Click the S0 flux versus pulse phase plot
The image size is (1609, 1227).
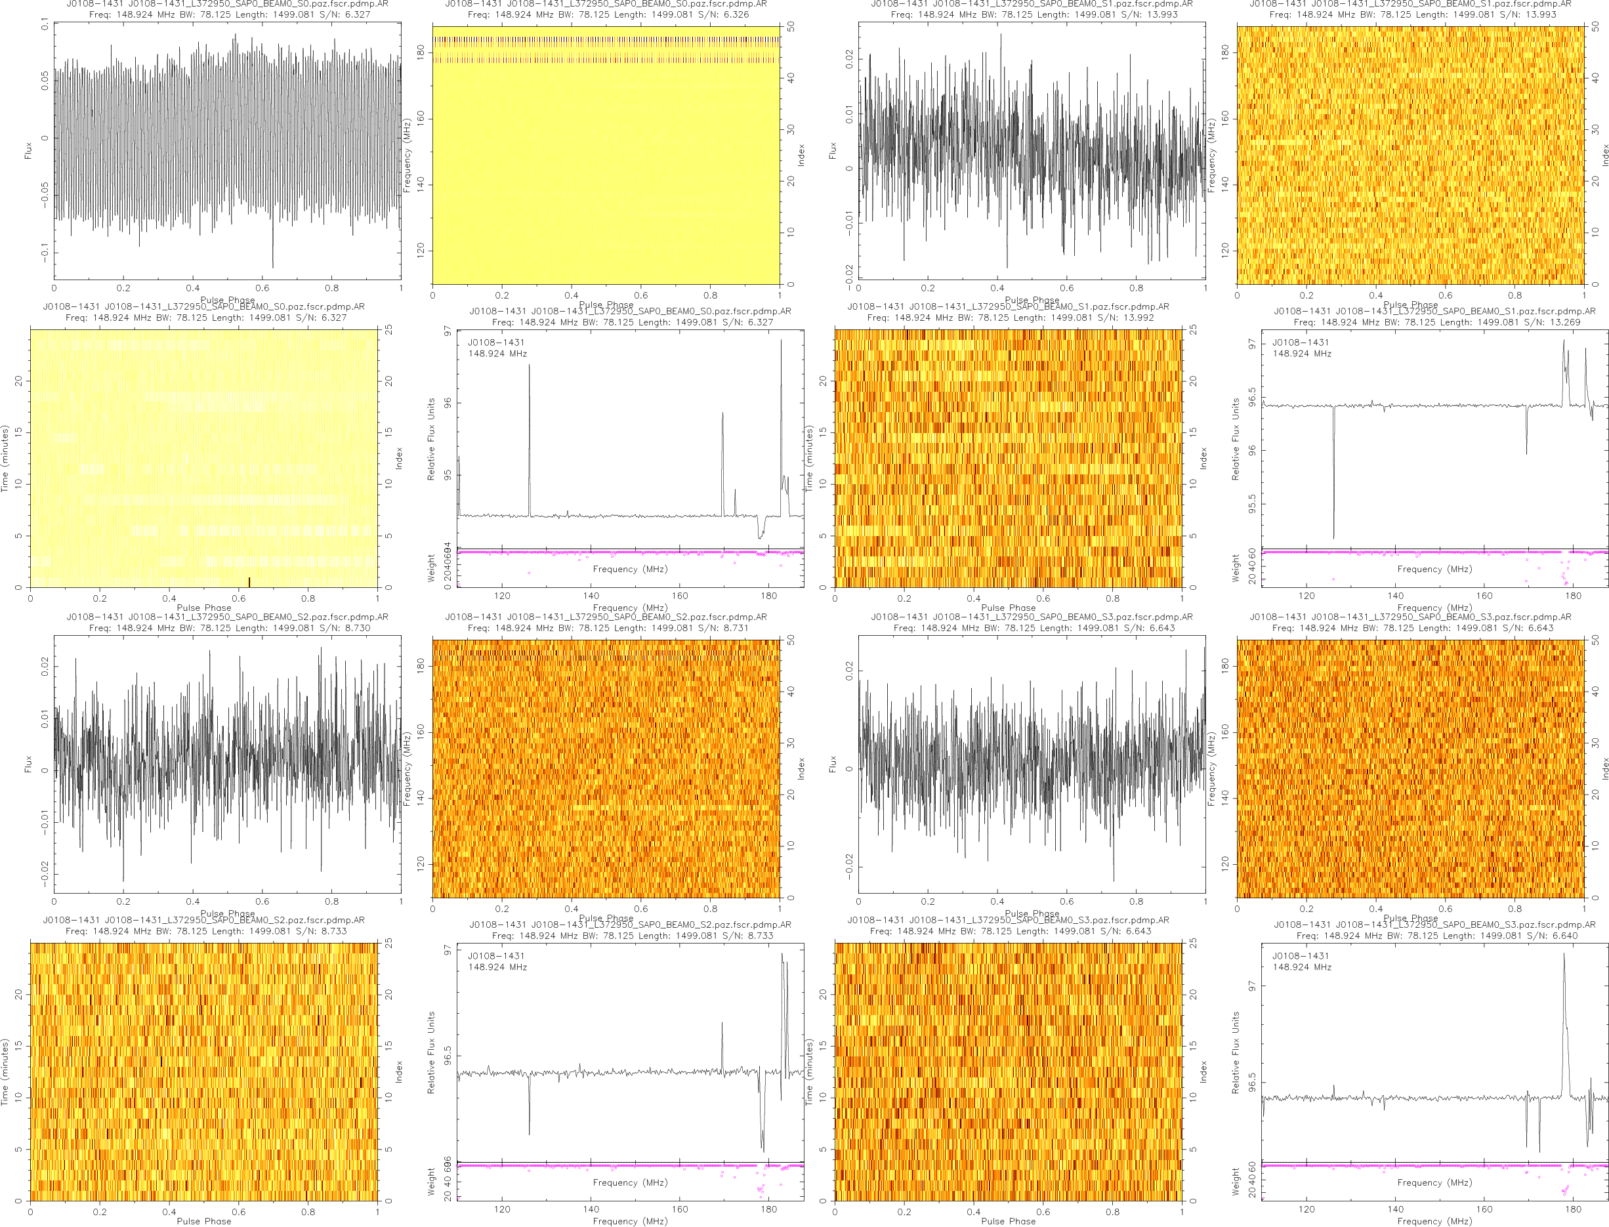pyautogui.click(x=227, y=150)
